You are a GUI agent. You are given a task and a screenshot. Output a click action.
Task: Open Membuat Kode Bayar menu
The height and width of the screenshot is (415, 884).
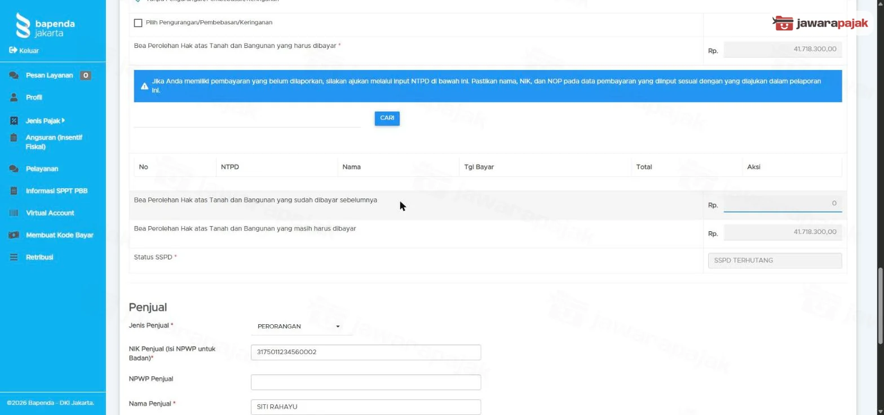pyautogui.click(x=59, y=235)
